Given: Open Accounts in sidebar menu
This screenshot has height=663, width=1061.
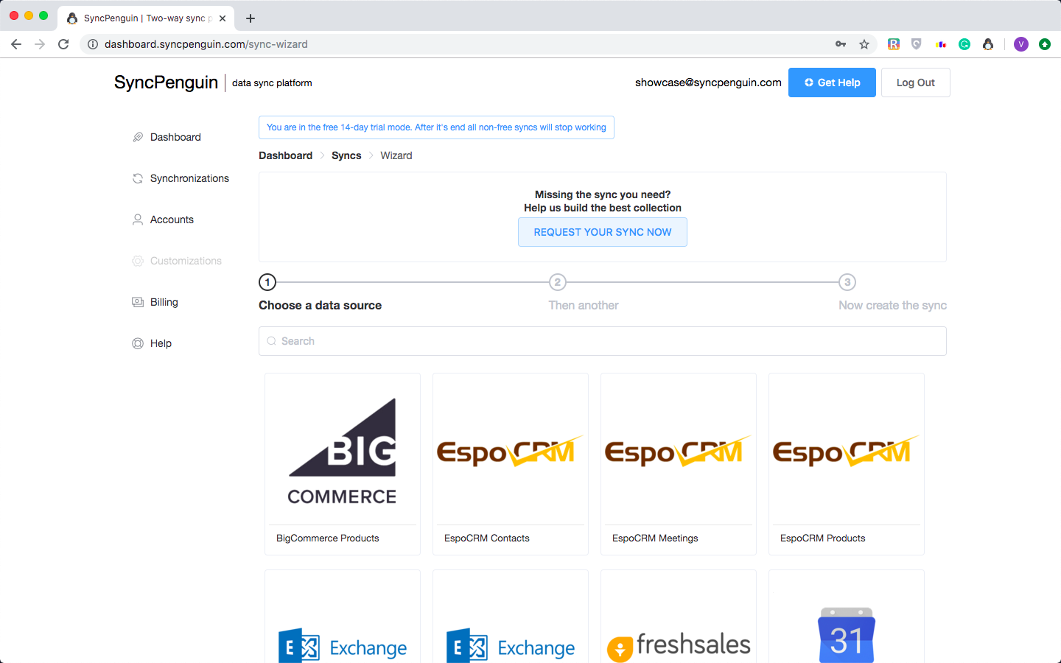Looking at the screenshot, I should pyautogui.click(x=172, y=220).
